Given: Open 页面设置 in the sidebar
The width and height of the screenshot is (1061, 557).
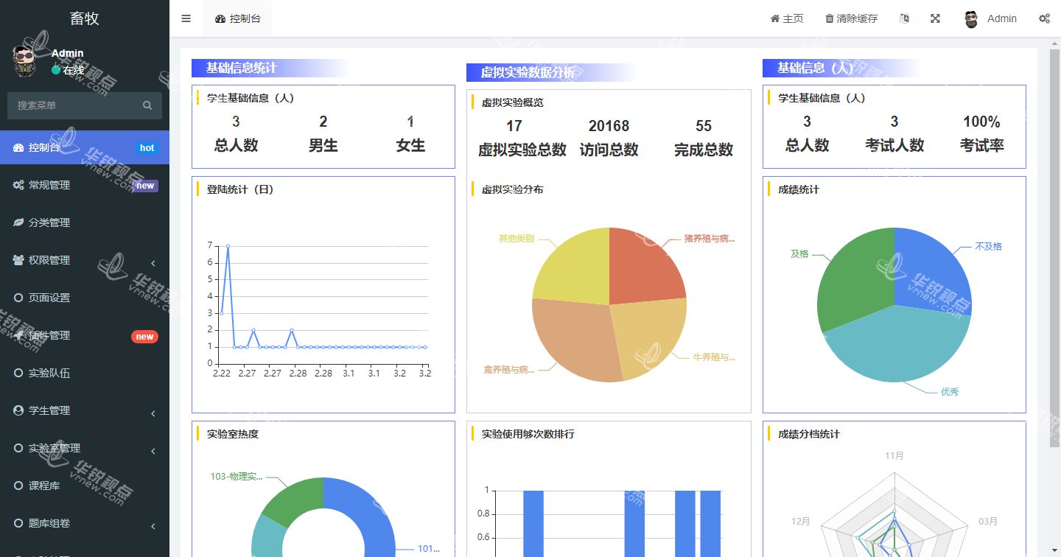Looking at the screenshot, I should pyautogui.click(x=85, y=298).
